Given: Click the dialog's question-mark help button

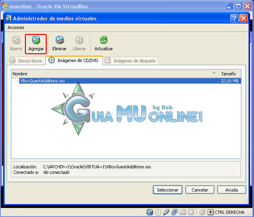Looking at the screenshot, I should (x=234, y=18).
